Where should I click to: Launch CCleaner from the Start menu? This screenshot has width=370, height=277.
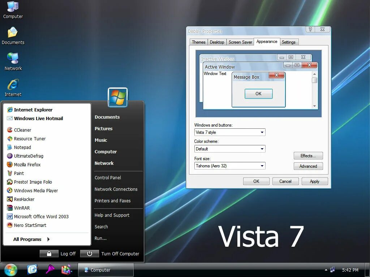tap(19, 130)
